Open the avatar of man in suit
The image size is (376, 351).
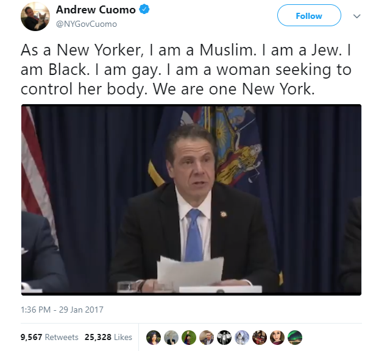(207, 338)
